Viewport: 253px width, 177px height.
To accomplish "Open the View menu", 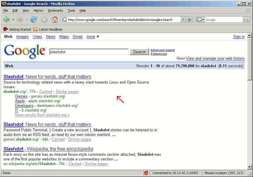I will click(26, 10).
